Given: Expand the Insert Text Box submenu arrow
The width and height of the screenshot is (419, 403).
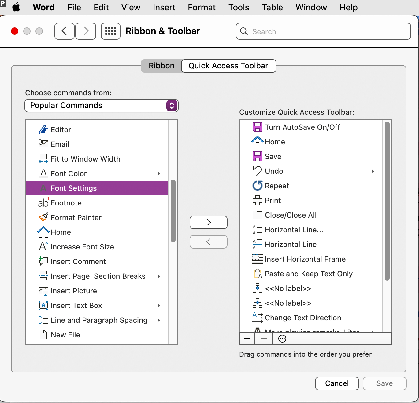Looking at the screenshot, I should pyautogui.click(x=159, y=306).
